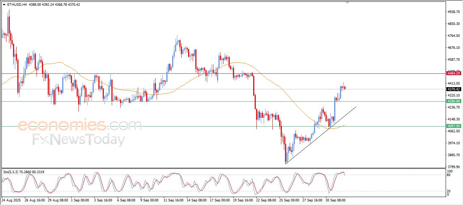
Task: Click the 20 level on stochastic scale
Action: (449, 191)
